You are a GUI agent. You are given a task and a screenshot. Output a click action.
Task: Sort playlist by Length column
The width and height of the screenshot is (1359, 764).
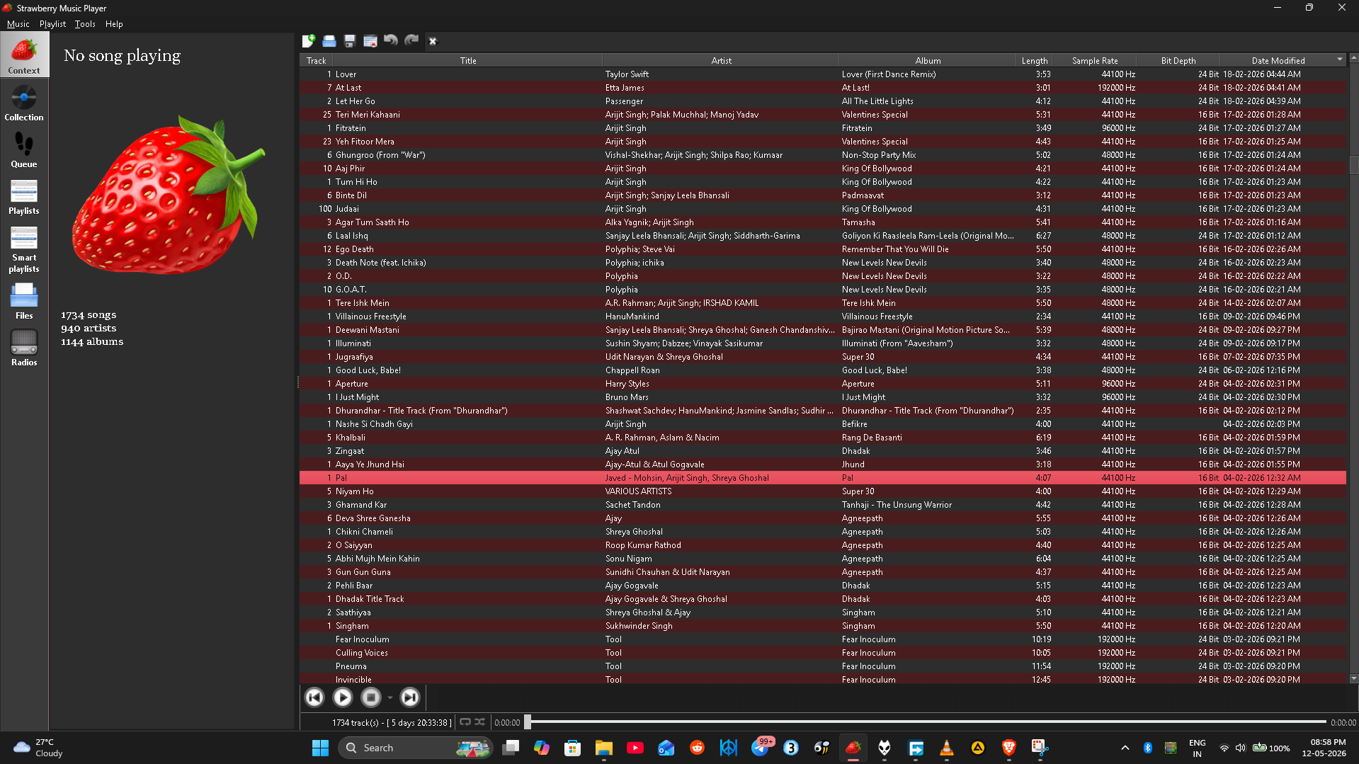click(x=1035, y=61)
